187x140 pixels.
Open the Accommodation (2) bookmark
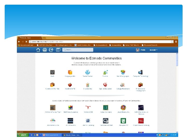coord(101,45)
